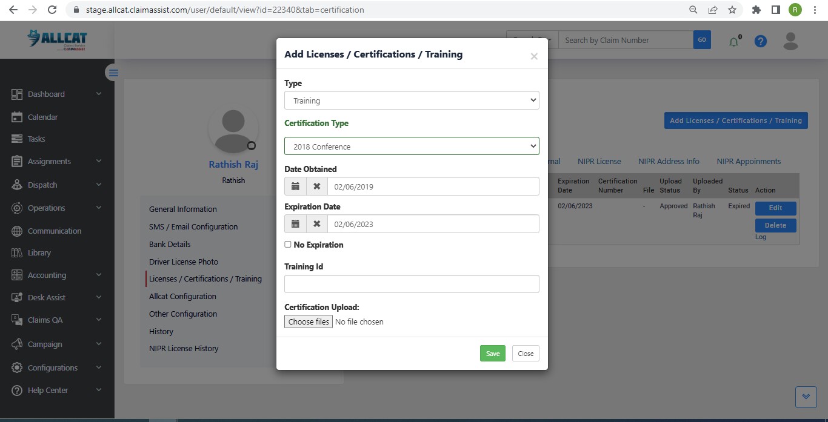Switch to the NIPR Address Info tab
Image resolution: width=828 pixels, height=422 pixels.
669,162
